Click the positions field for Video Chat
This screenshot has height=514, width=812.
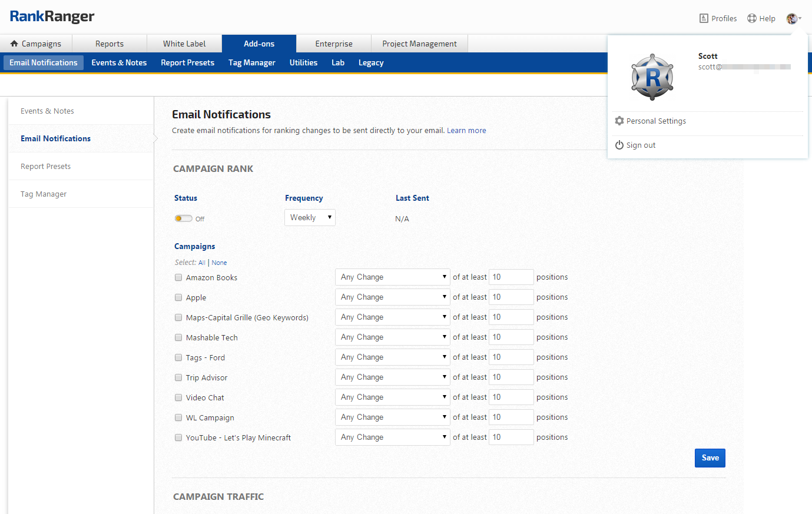(511, 397)
